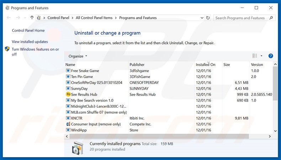Select the See Results Hub entry
281x160 pixels.
[x=84, y=94]
